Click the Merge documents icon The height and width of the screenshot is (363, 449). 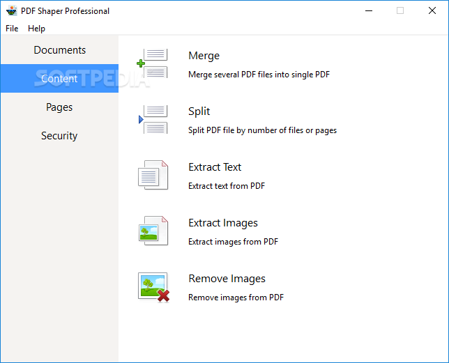click(x=152, y=63)
